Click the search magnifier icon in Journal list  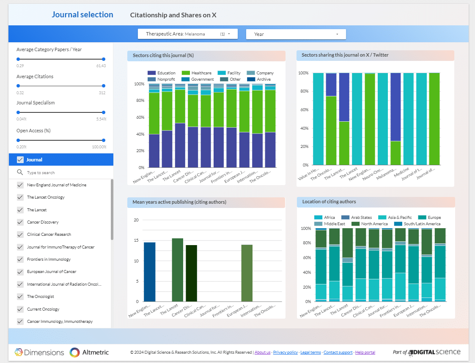19,172
